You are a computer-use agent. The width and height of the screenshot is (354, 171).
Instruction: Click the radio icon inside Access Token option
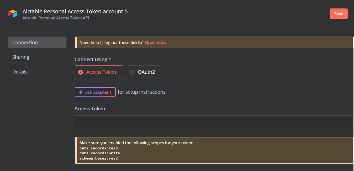[x=81, y=72]
